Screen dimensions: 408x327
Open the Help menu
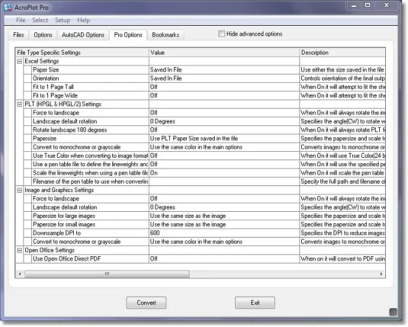click(83, 20)
